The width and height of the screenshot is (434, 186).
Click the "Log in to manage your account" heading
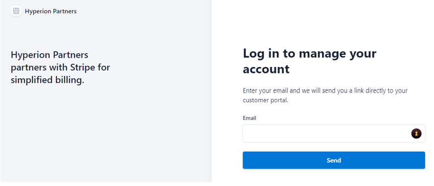(x=309, y=61)
